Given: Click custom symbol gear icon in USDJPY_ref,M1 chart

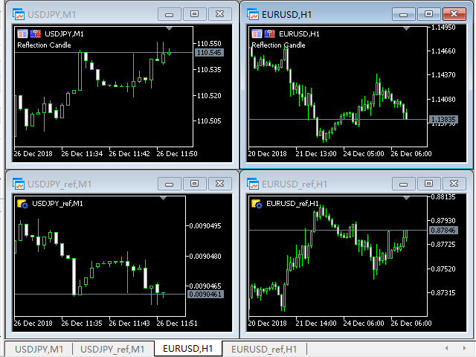Looking at the screenshot, I should tap(23, 204).
